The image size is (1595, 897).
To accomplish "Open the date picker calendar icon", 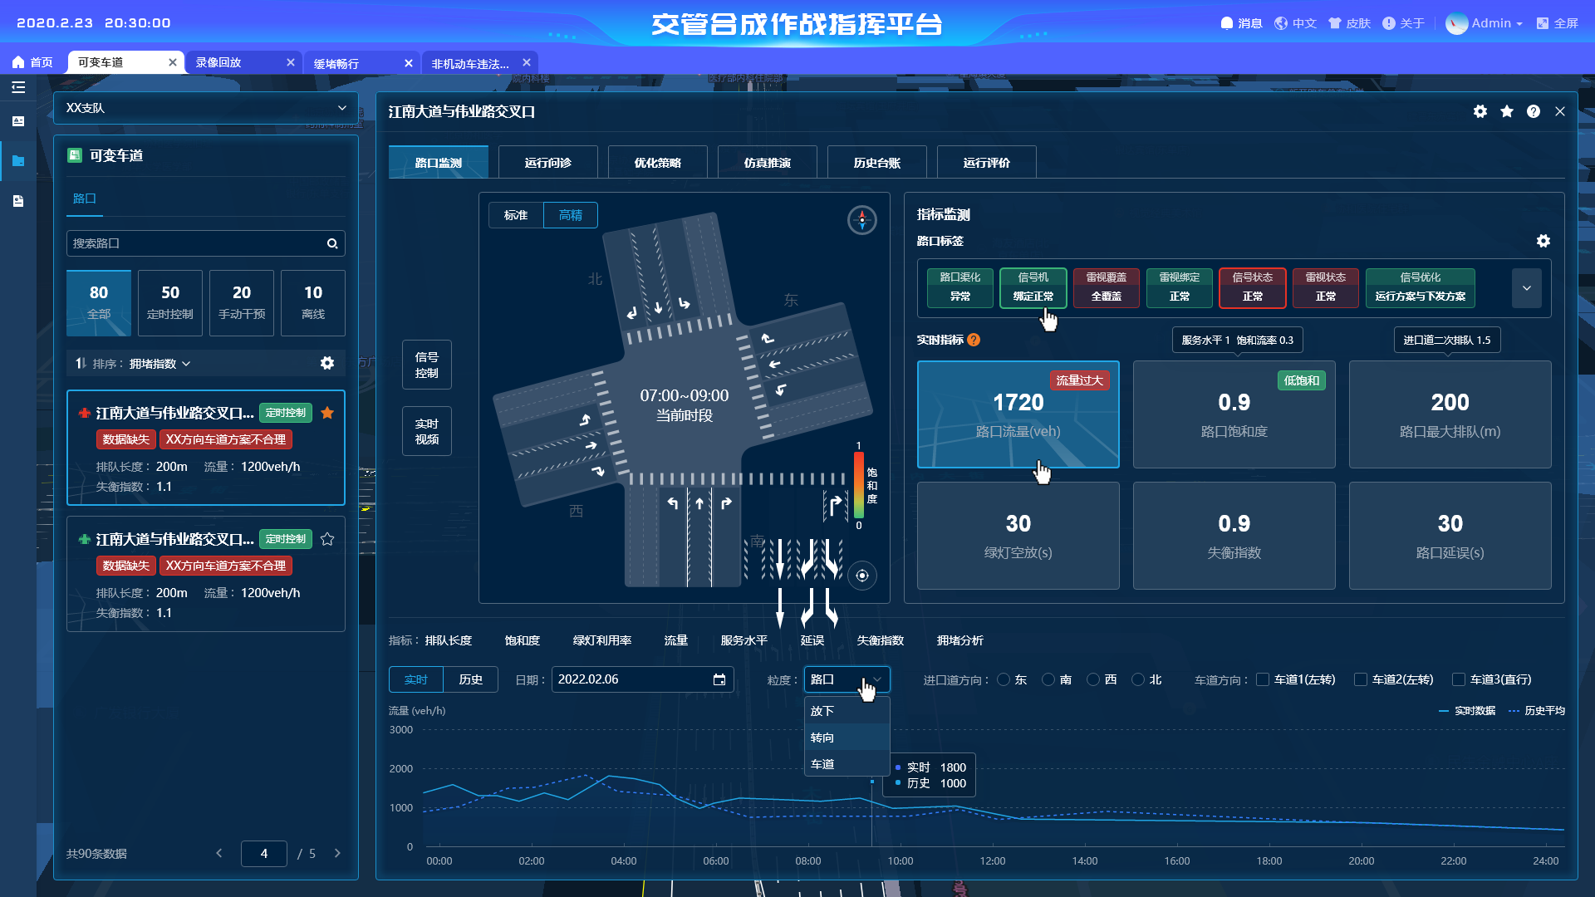I will coord(719,679).
